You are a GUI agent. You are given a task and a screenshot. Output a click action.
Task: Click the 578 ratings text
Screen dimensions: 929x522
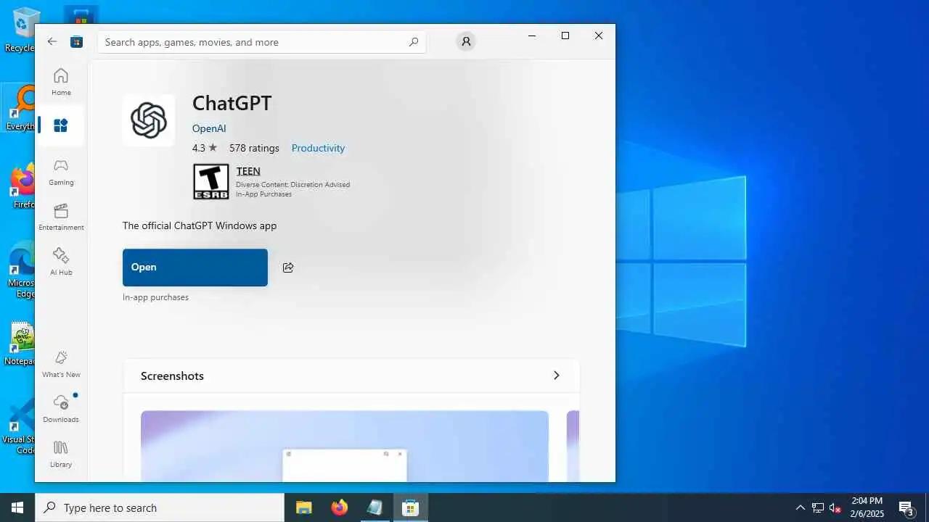(254, 148)
